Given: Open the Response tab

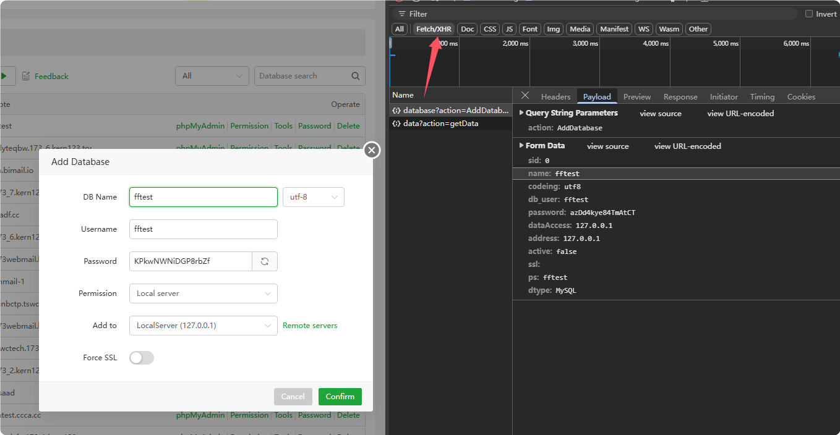Looking at the screenshot, I should click(680, 97).
